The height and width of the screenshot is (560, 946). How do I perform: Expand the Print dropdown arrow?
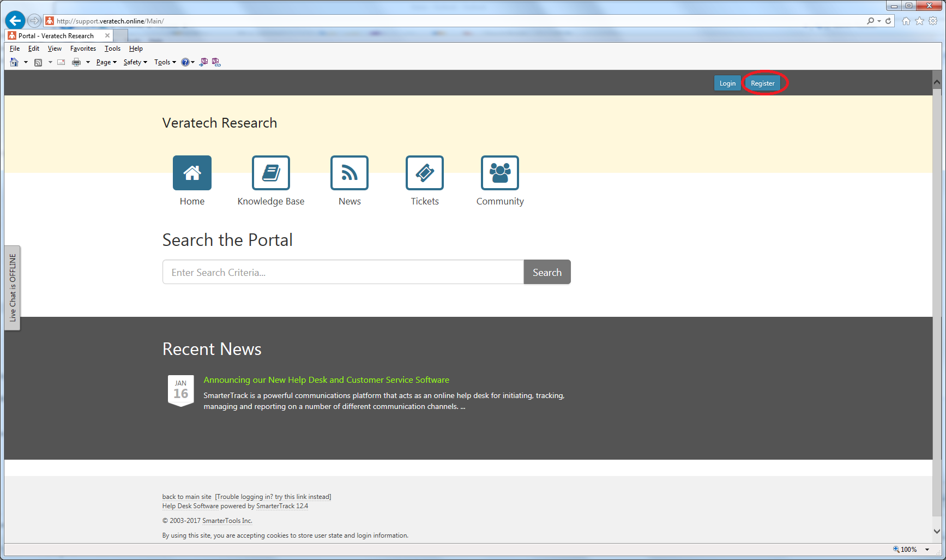point(88,62)
